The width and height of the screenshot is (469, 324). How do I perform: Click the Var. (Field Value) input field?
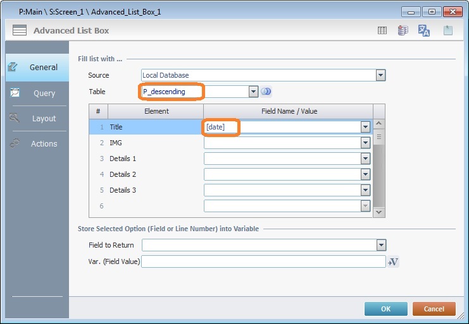click(263, 261)
